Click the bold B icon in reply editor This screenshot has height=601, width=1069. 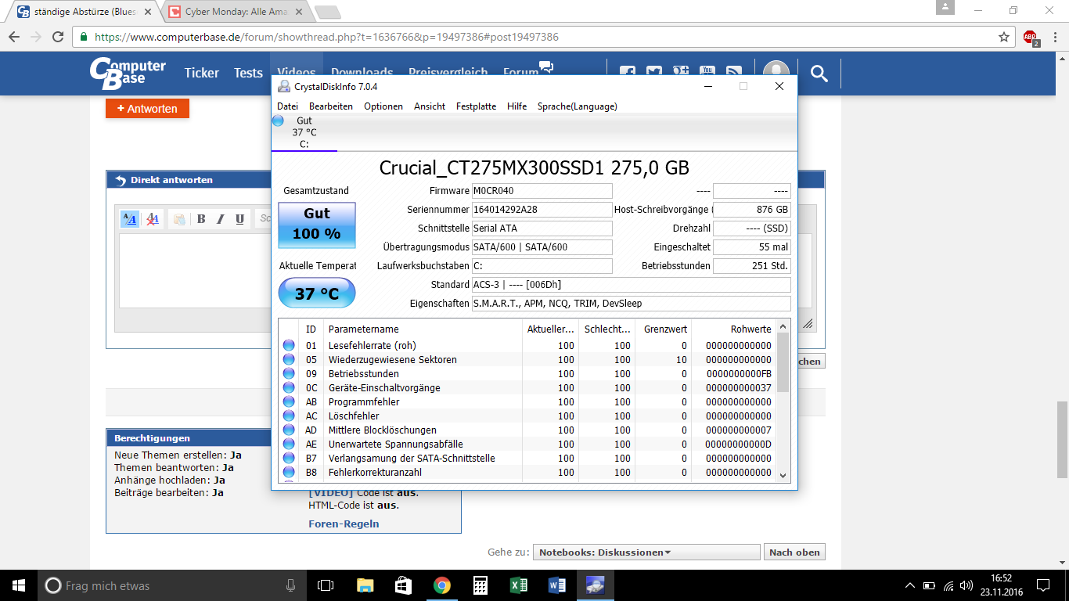point(201,219)
